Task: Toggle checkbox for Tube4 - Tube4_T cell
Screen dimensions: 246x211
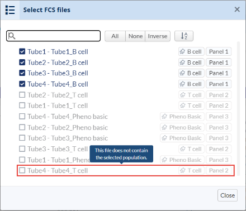Action: 22,170
